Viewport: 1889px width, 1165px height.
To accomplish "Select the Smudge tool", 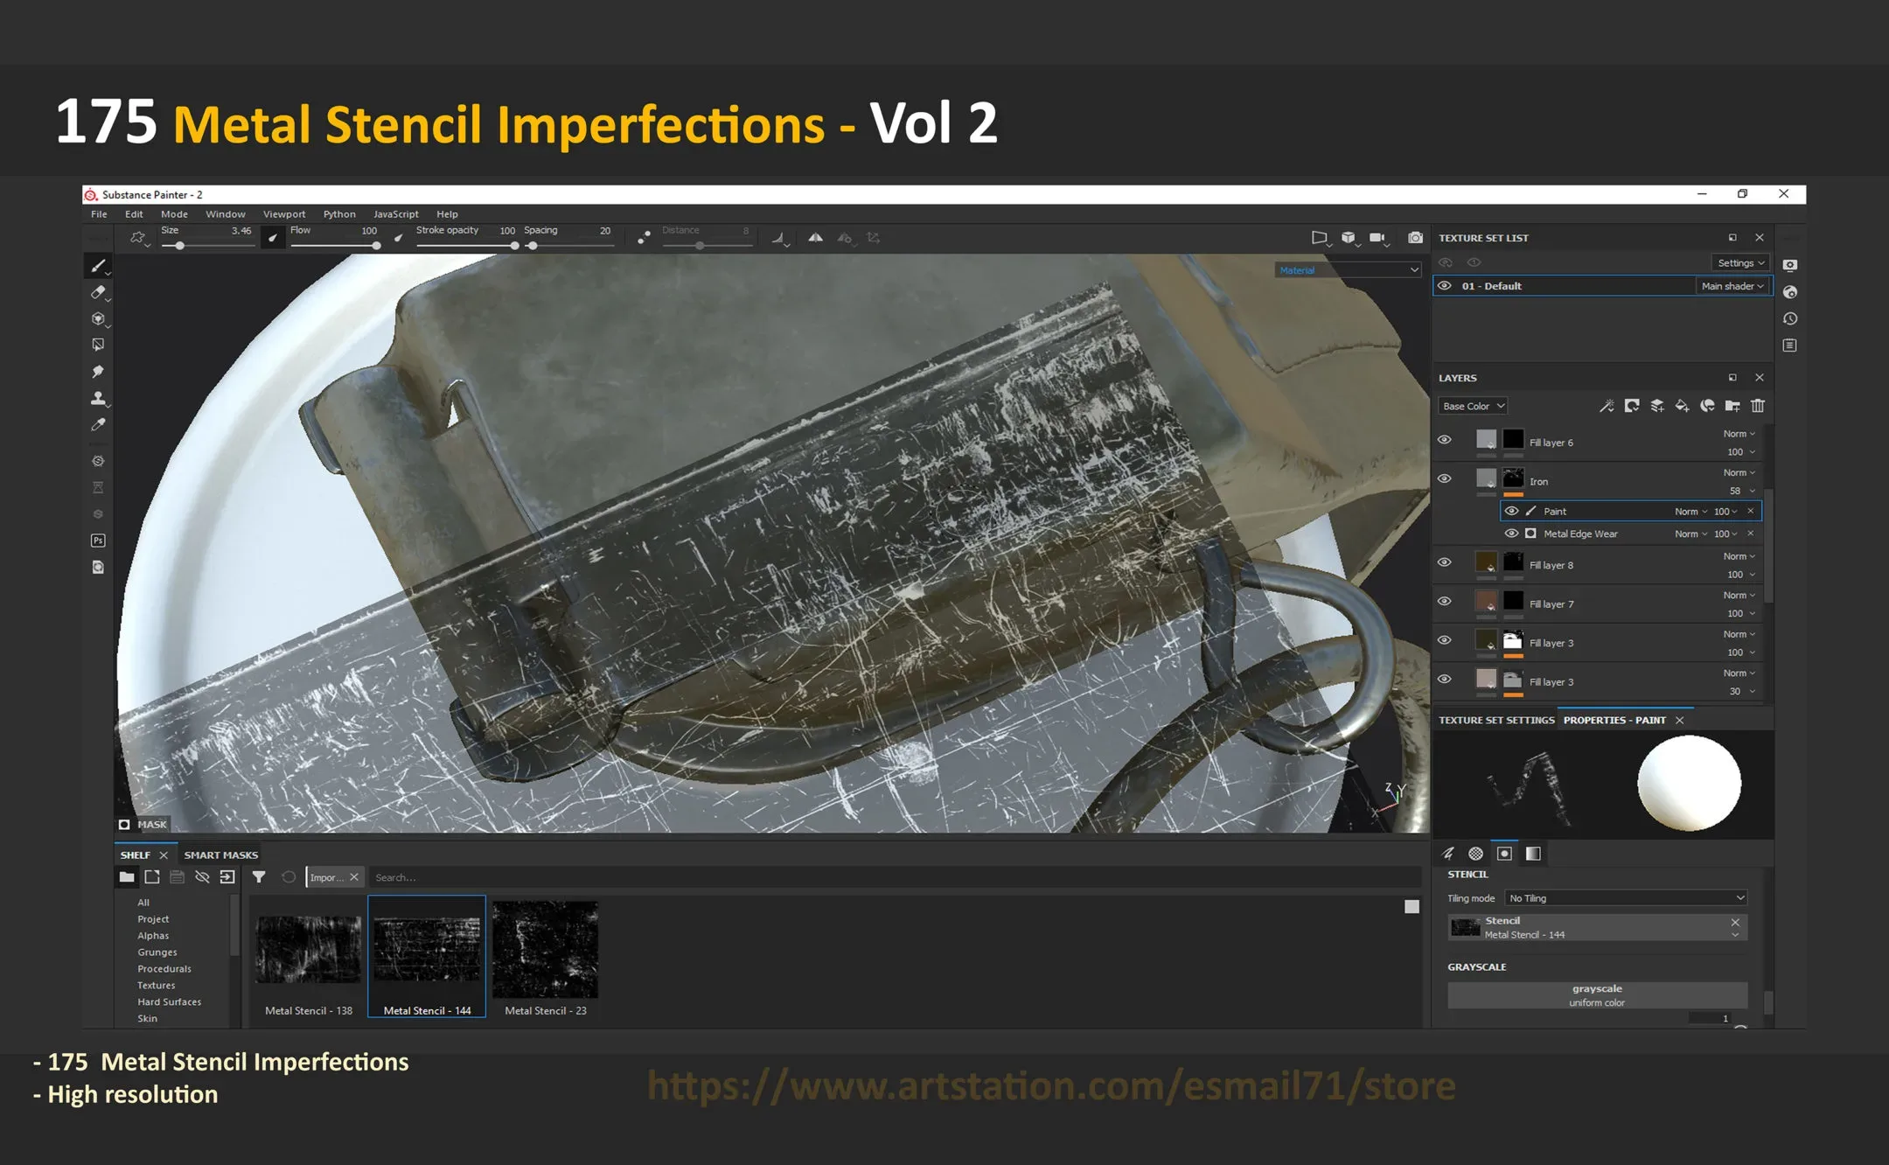I will coord(98,372).
